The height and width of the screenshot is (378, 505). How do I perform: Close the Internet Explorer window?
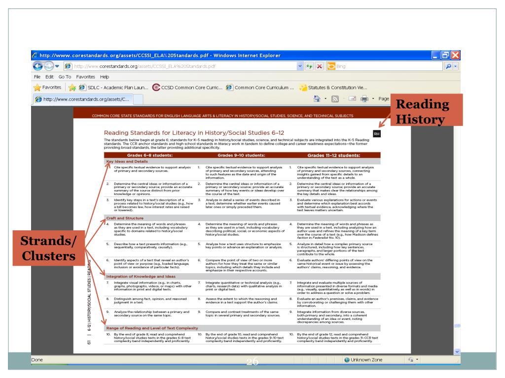(x=455, y=55)
